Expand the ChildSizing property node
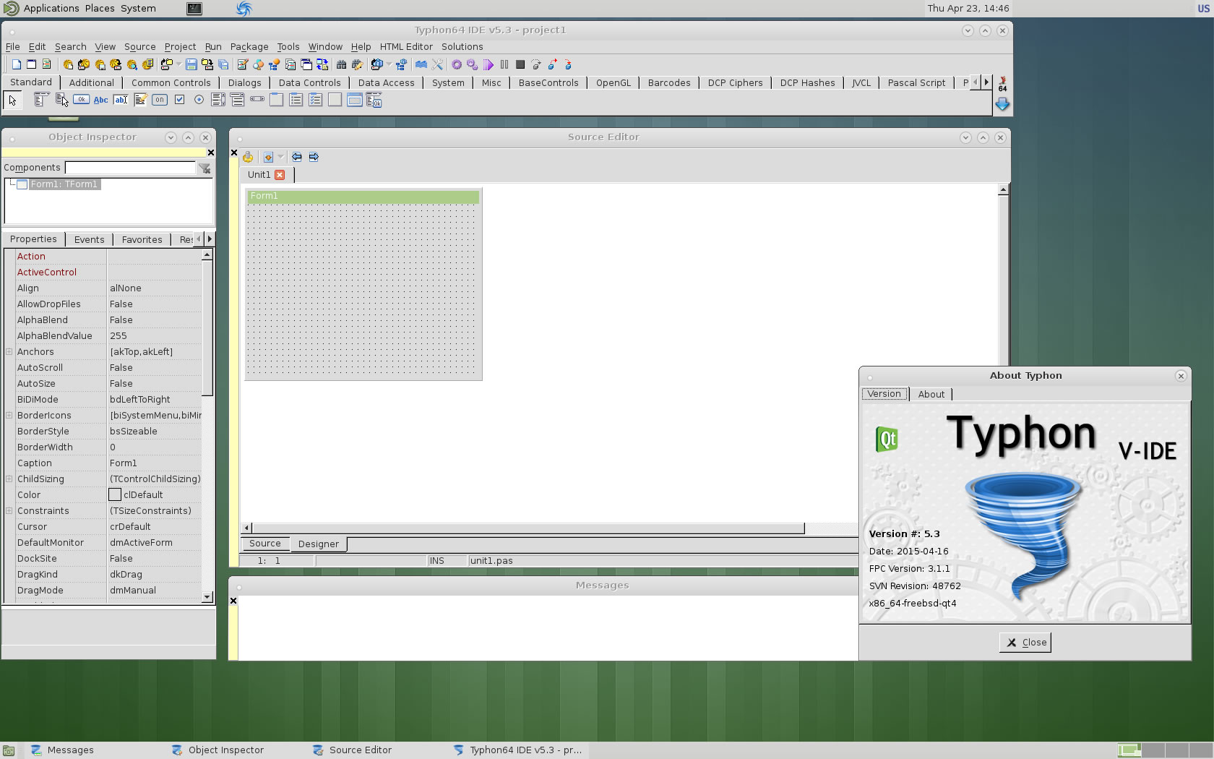 [x=9, y=479]
